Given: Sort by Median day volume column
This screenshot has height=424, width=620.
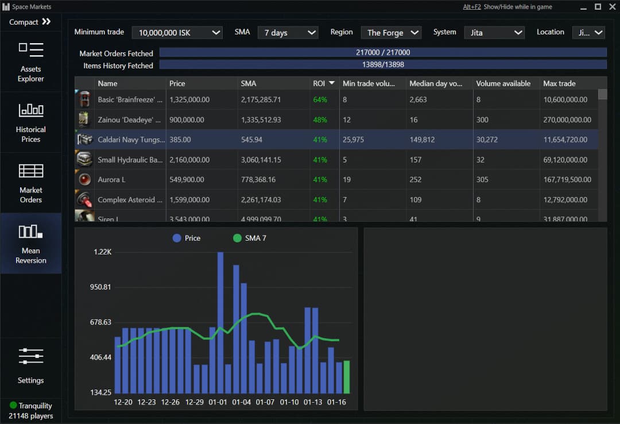Looking at the screenshot, I should click(436, 83).
